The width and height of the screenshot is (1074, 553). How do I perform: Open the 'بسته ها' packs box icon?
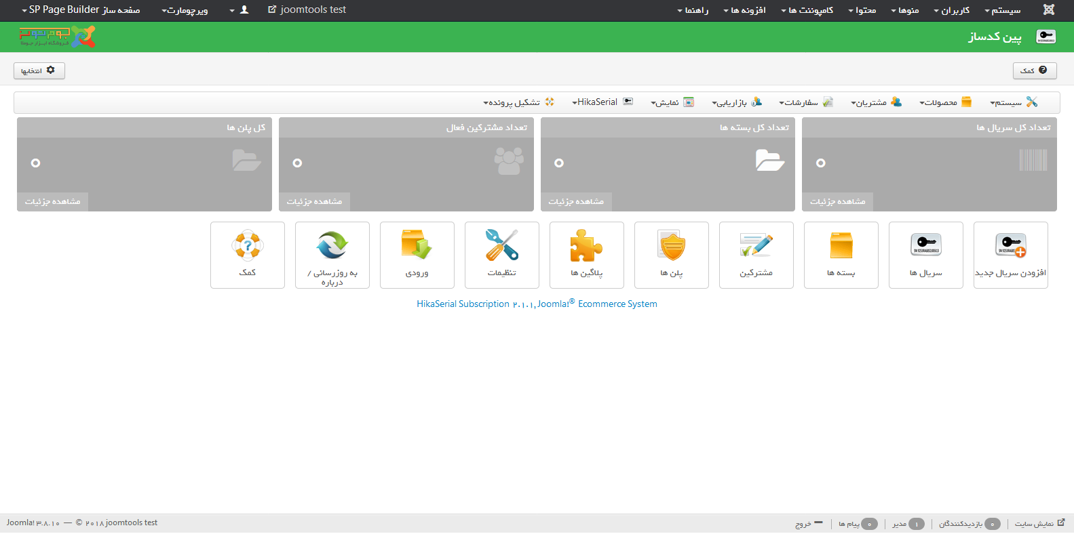click(x=841, y=255)
